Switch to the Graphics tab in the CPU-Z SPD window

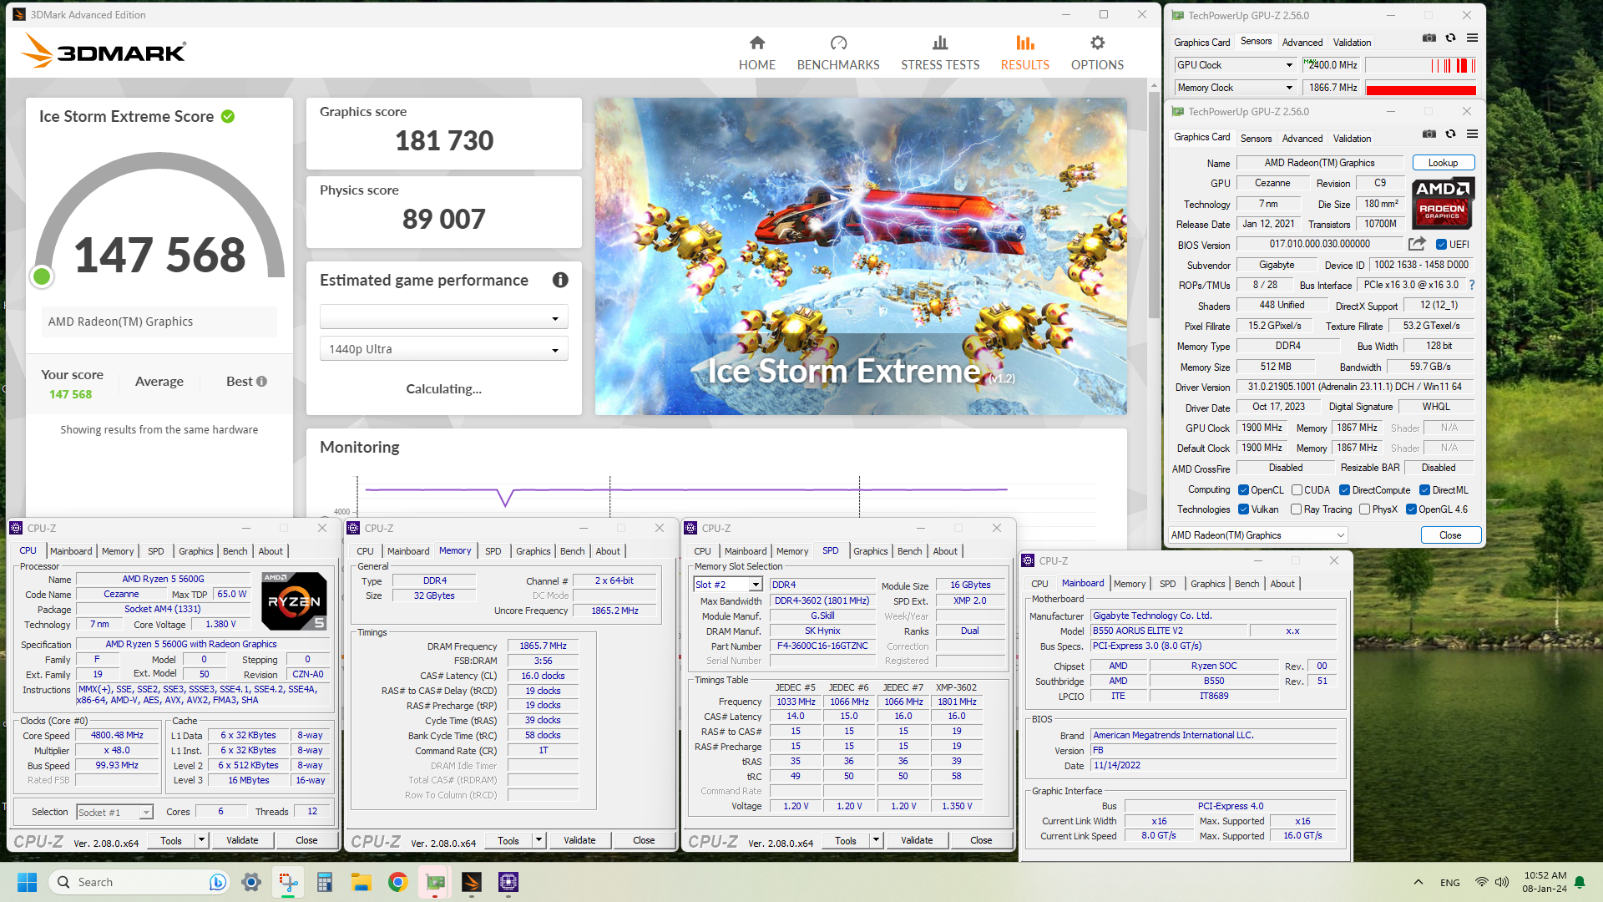click(870, 551)
